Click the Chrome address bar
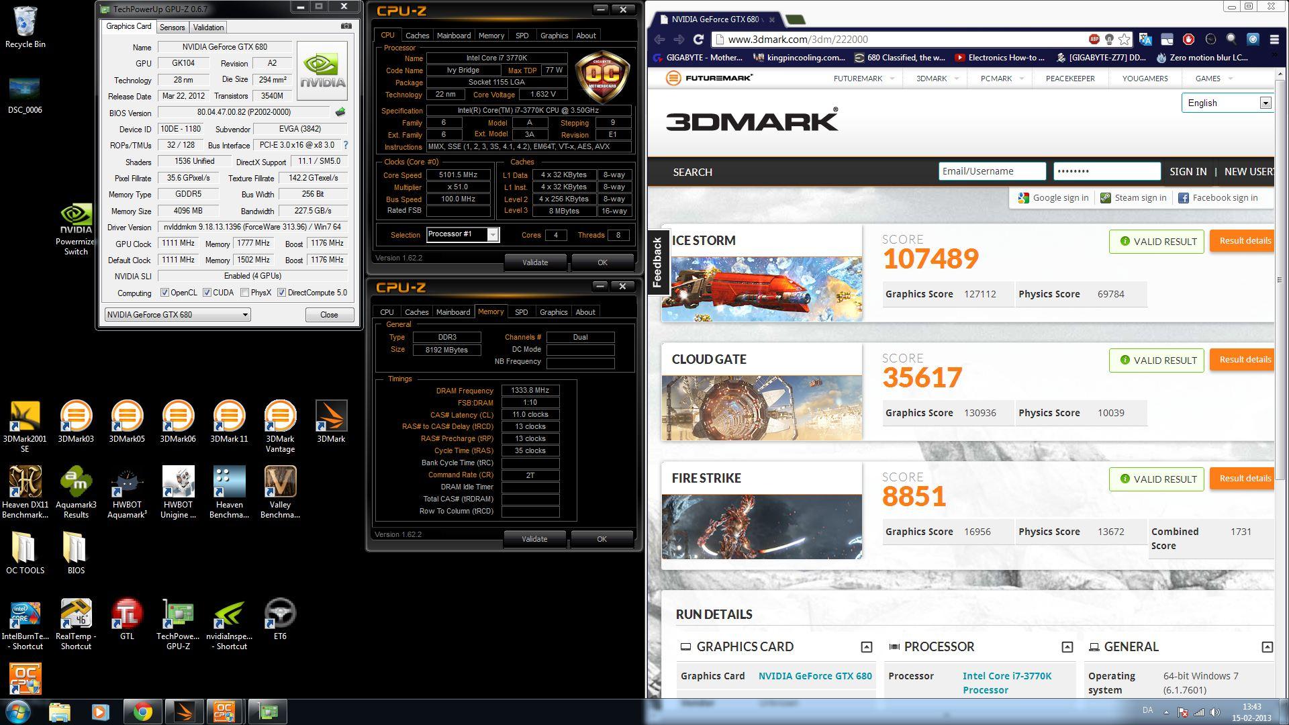This screenshot has height=725, width=1289. coord(900,40)
